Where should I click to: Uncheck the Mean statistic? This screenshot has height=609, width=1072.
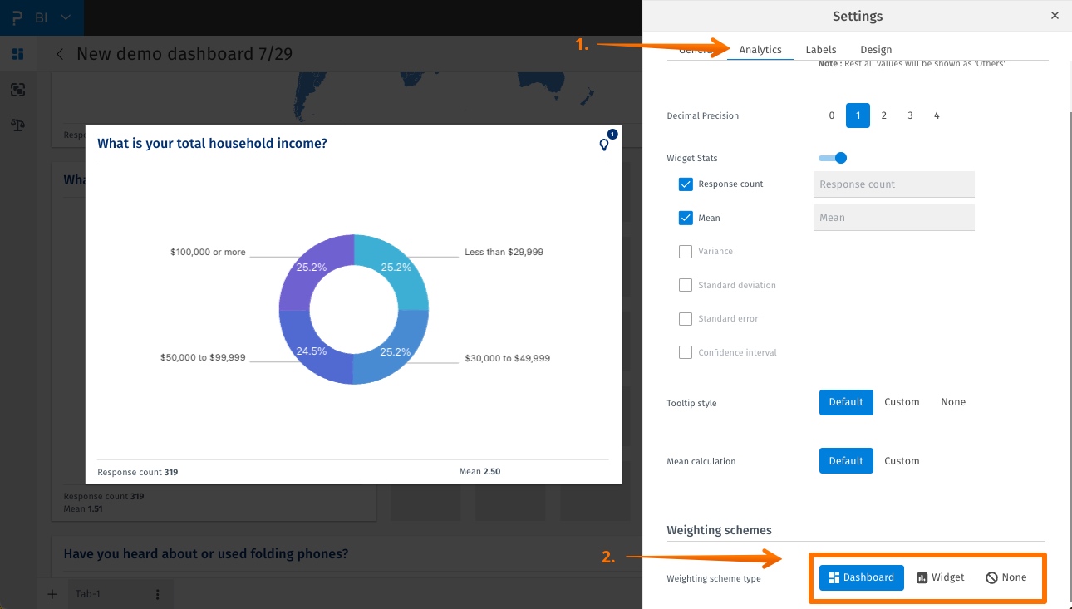pos(686,218)
